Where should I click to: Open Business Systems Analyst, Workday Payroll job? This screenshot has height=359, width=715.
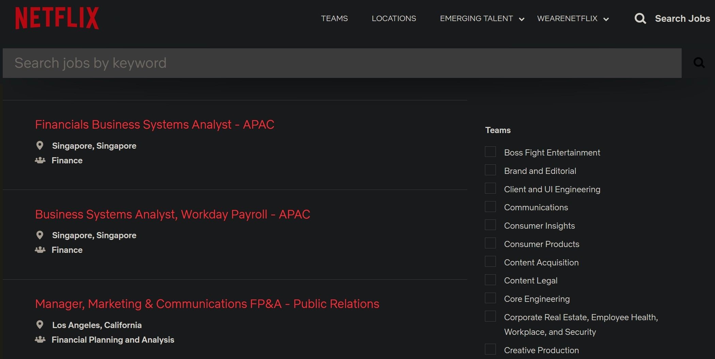click(173, 214)
